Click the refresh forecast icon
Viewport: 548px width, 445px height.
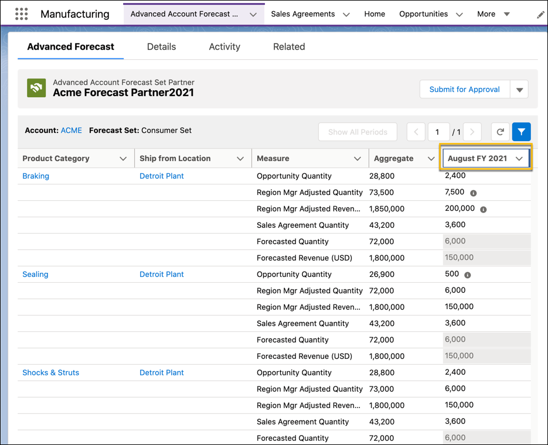coord(500,132)
